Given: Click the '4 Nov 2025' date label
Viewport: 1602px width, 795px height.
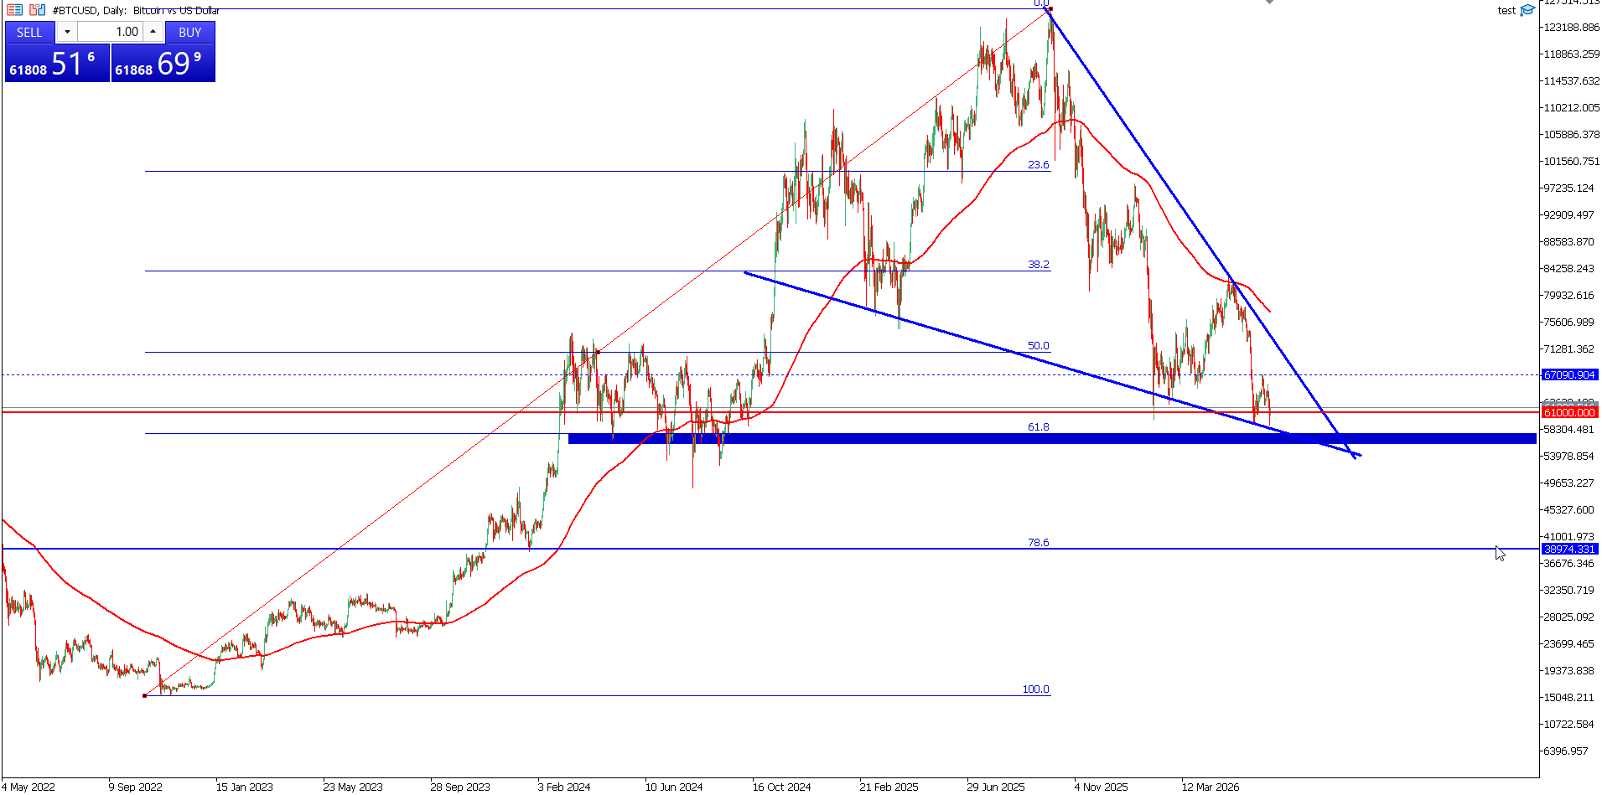Looking at the screenshot, I should 1101,787.
